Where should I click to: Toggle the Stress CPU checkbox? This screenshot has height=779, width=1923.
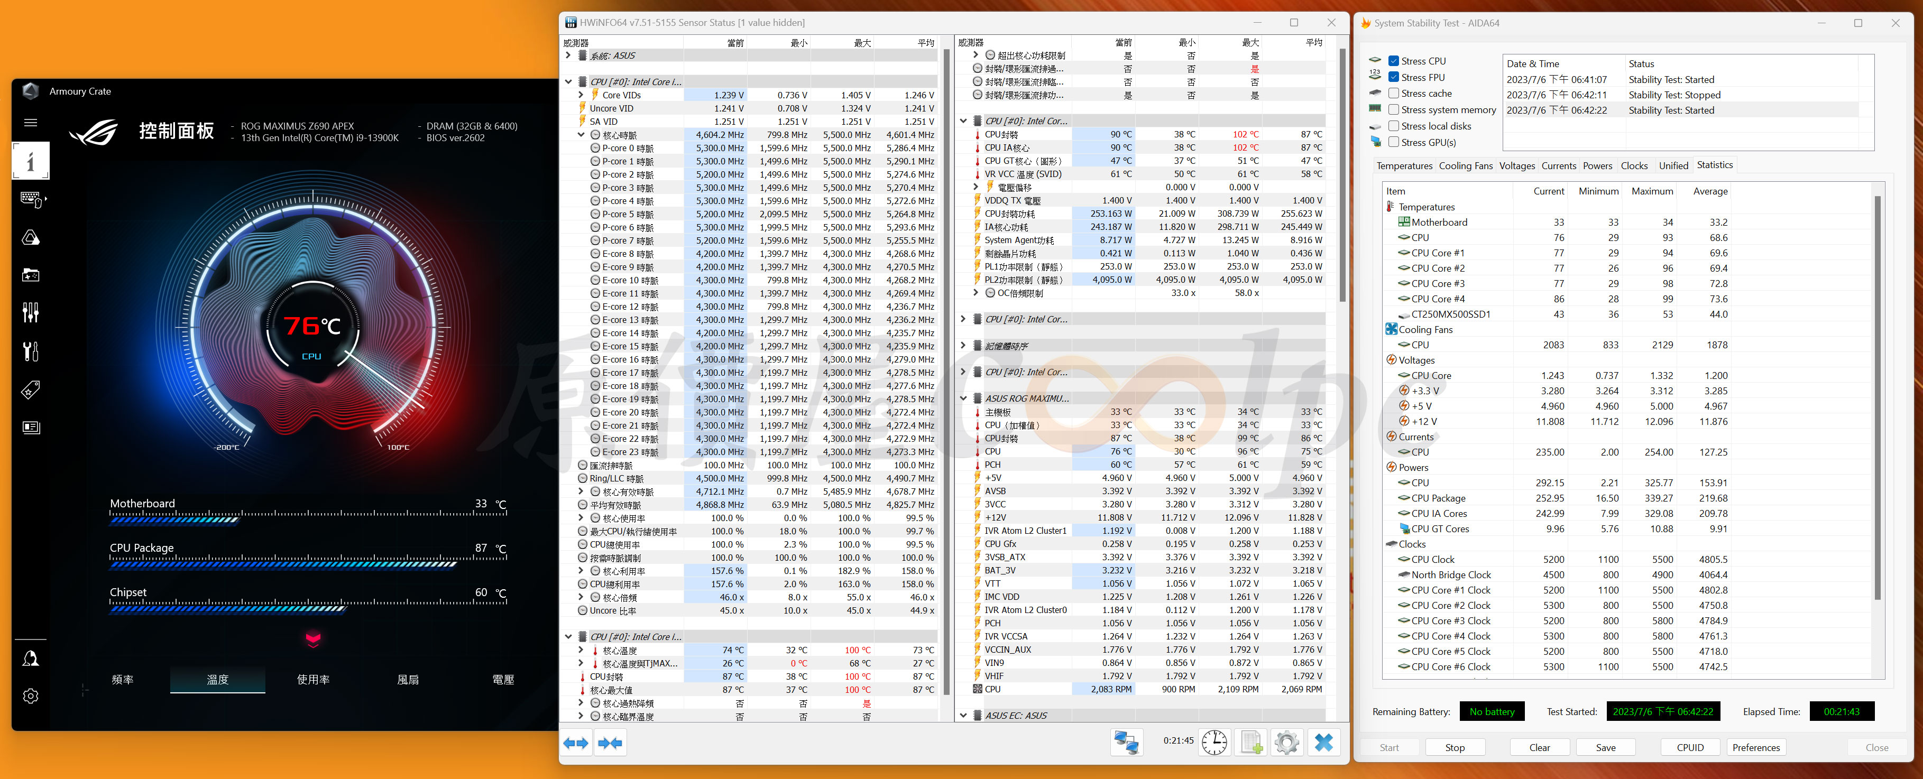point(1393,61)
